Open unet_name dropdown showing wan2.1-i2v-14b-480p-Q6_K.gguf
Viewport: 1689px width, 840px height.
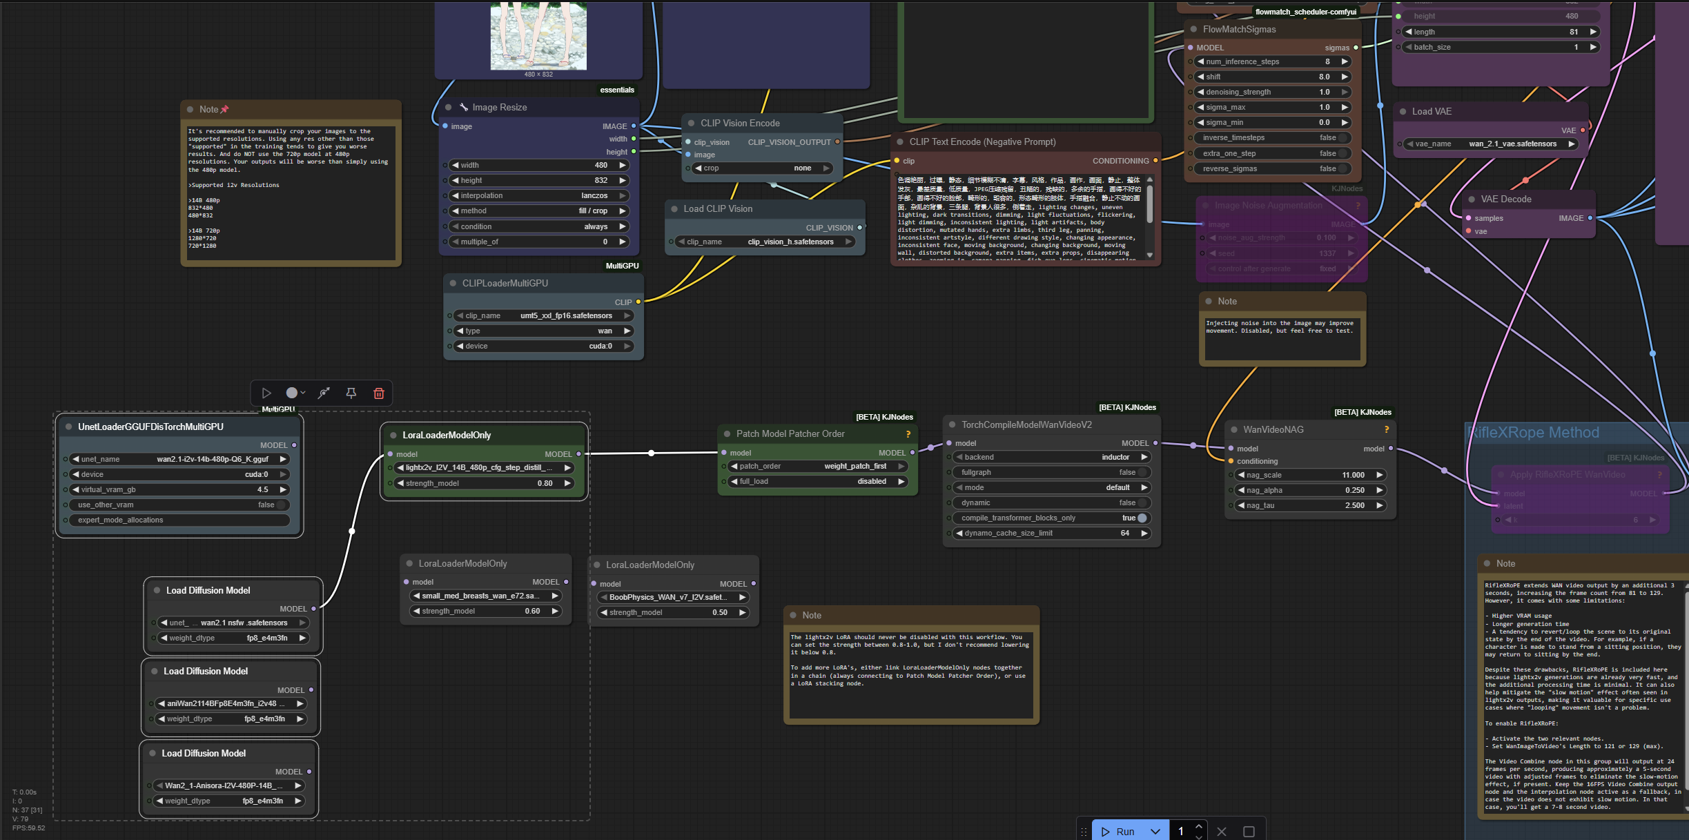(179, 460)
